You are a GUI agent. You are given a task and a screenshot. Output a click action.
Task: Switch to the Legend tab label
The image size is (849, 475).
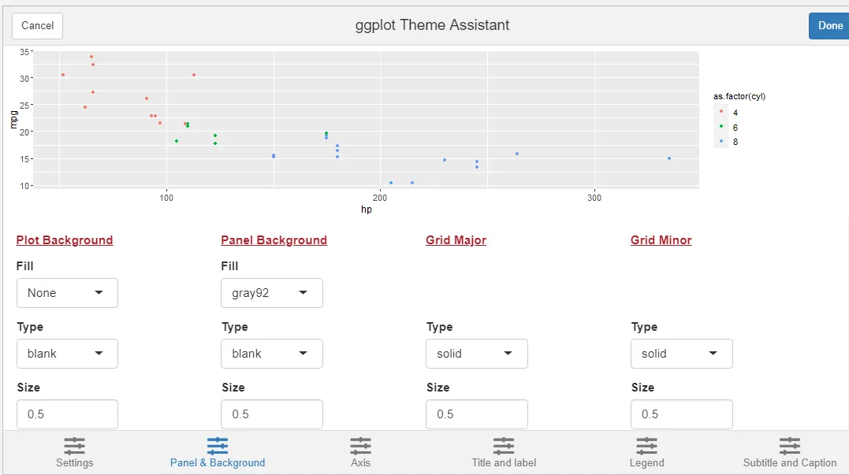click(x=646, y=463)
